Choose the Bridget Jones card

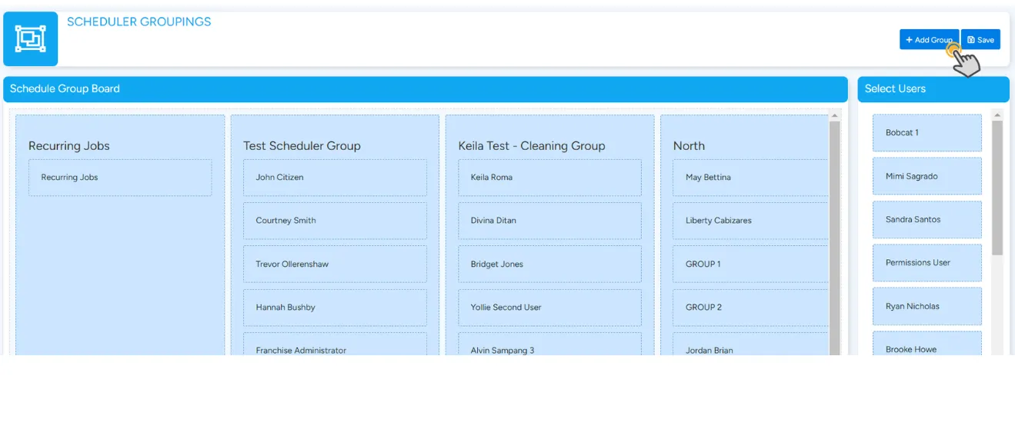tap(549, 264)
